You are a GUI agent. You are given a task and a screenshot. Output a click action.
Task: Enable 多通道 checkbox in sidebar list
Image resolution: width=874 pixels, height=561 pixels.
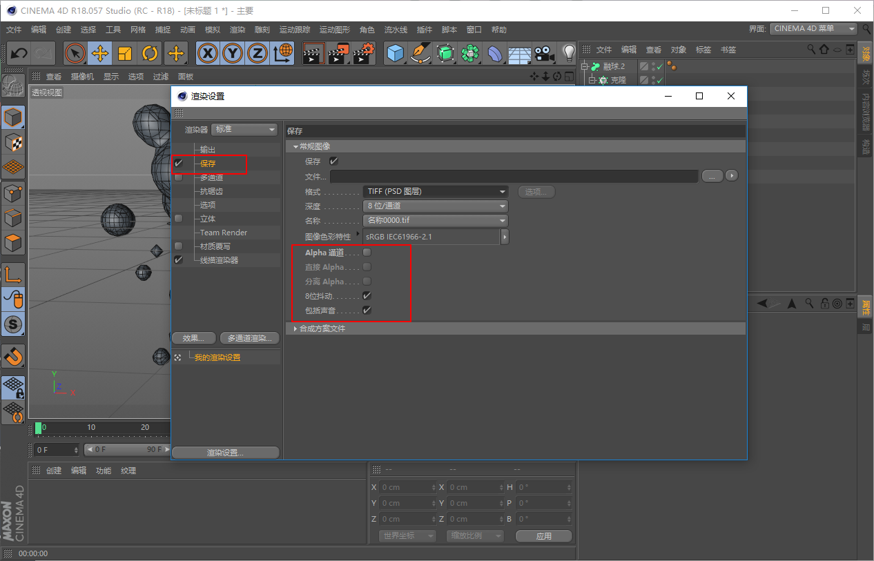pyautogui.click(x=179, y=177)
